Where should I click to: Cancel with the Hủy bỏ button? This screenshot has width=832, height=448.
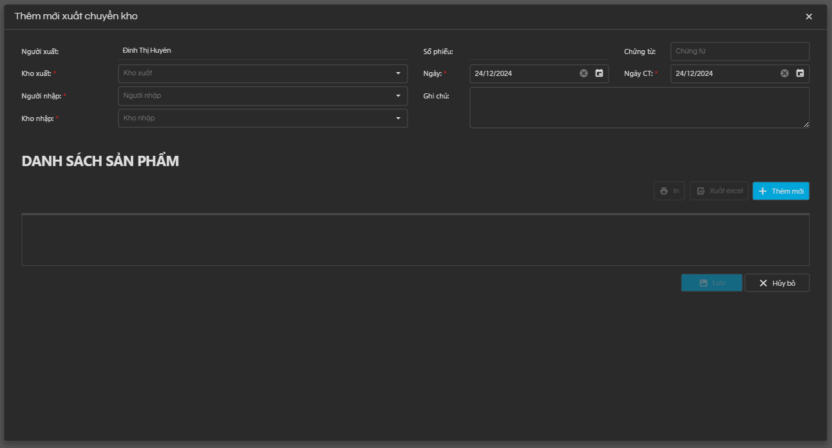(x=777, y=283)
